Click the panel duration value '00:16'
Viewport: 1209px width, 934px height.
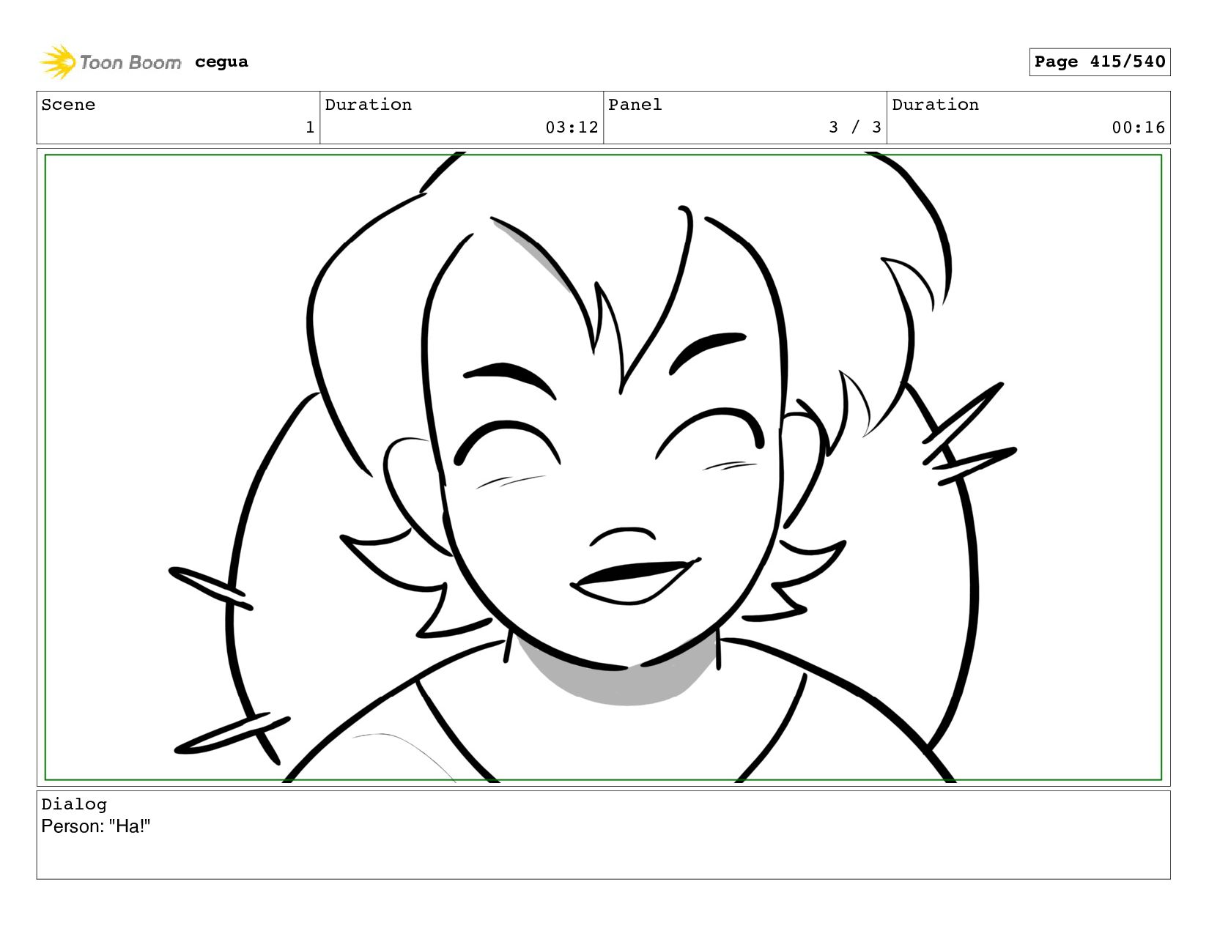click(1138, 127)
